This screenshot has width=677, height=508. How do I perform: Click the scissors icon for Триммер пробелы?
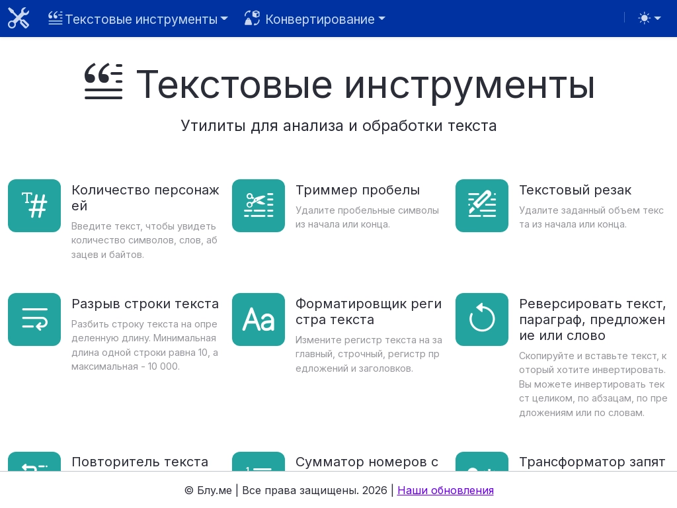click(x=259, y=206)
